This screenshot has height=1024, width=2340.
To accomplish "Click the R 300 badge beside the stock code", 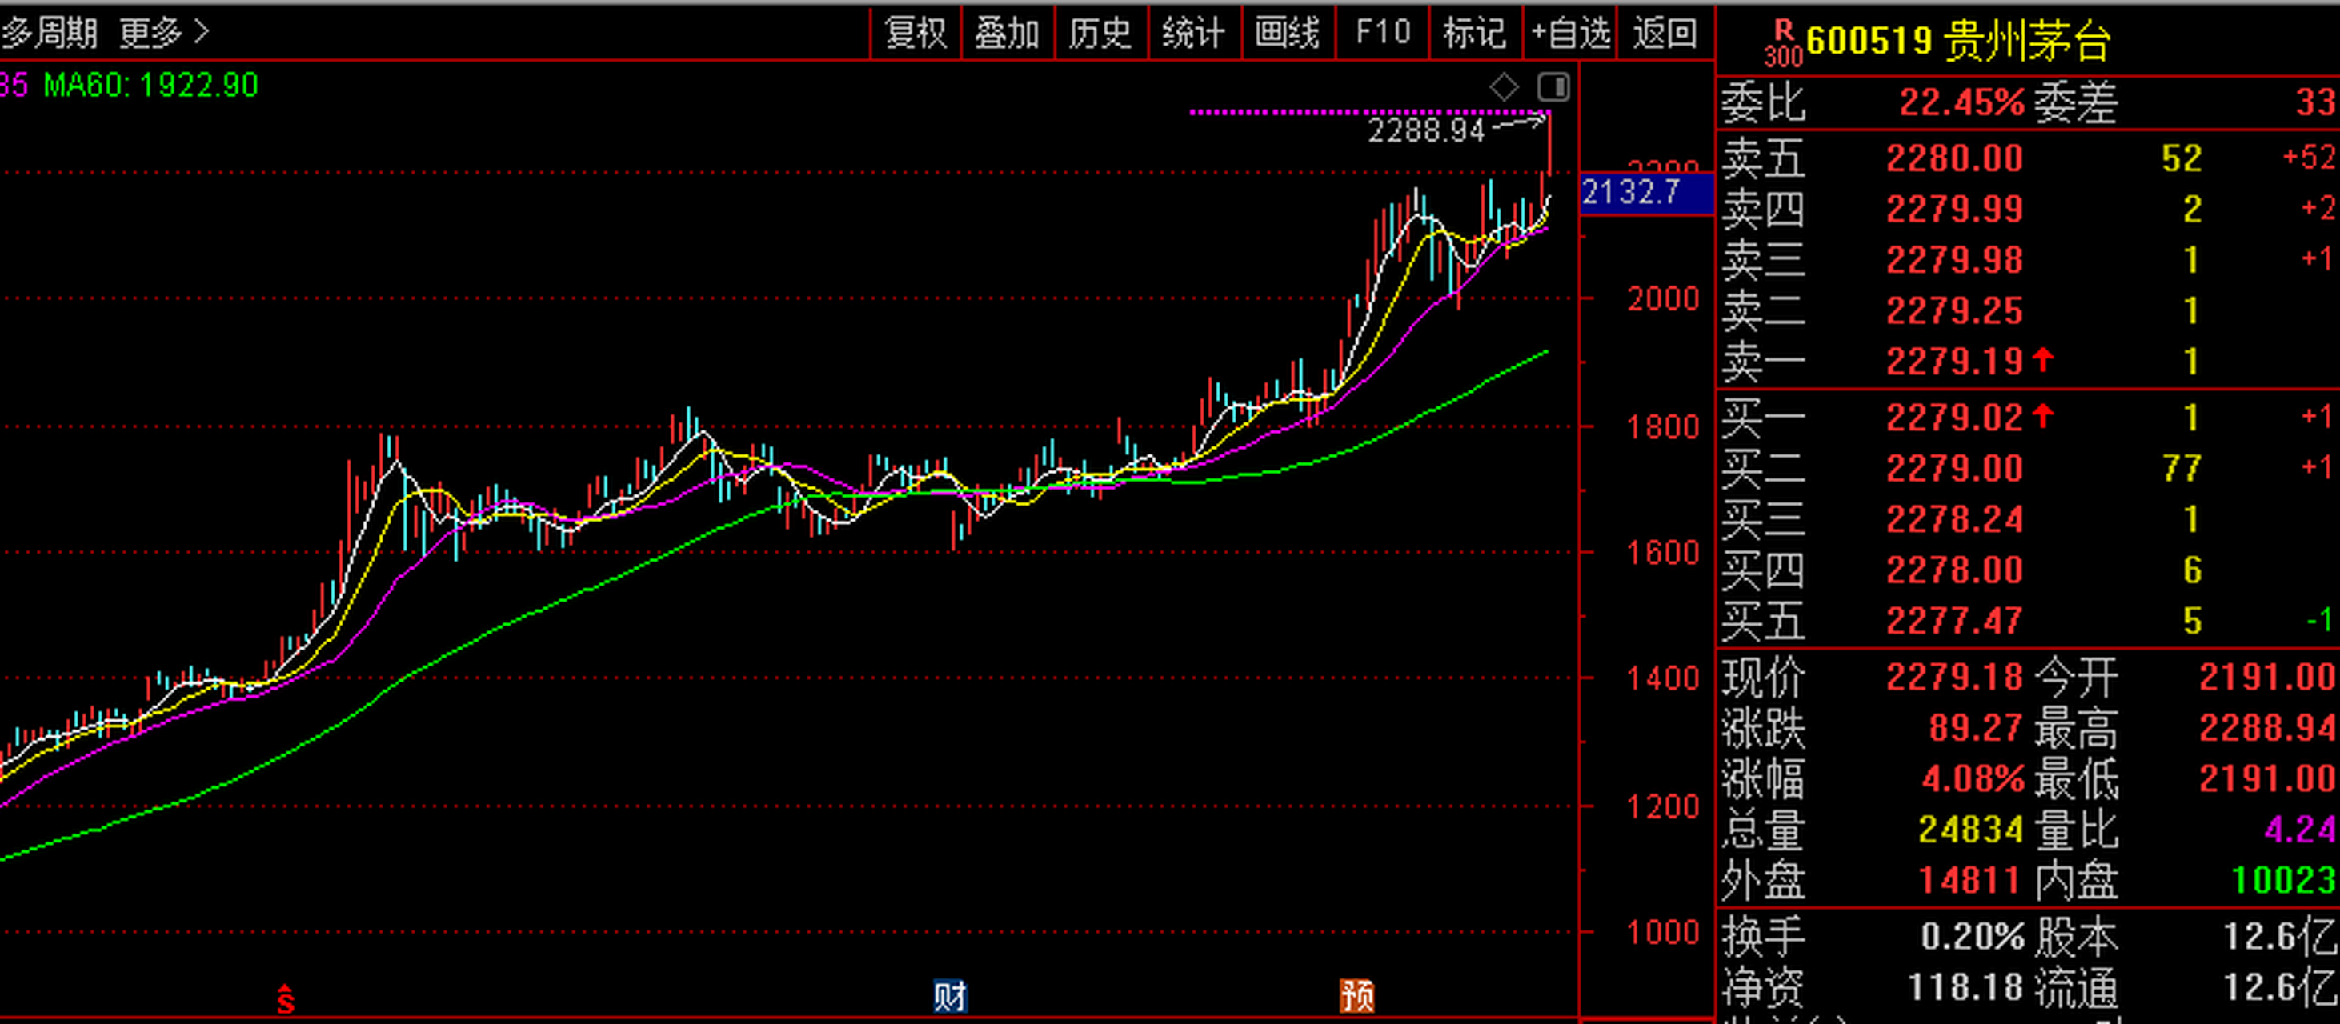I will click(x=1782, y=43).
